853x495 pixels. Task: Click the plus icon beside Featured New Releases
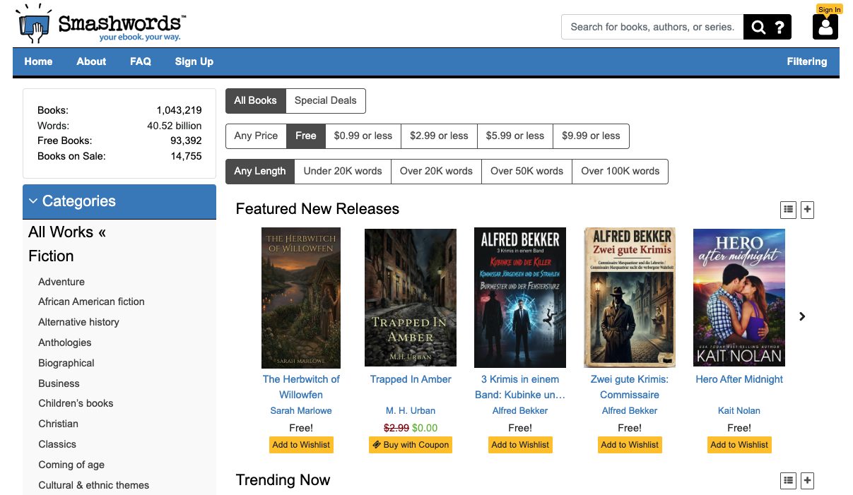click(807, 209)
